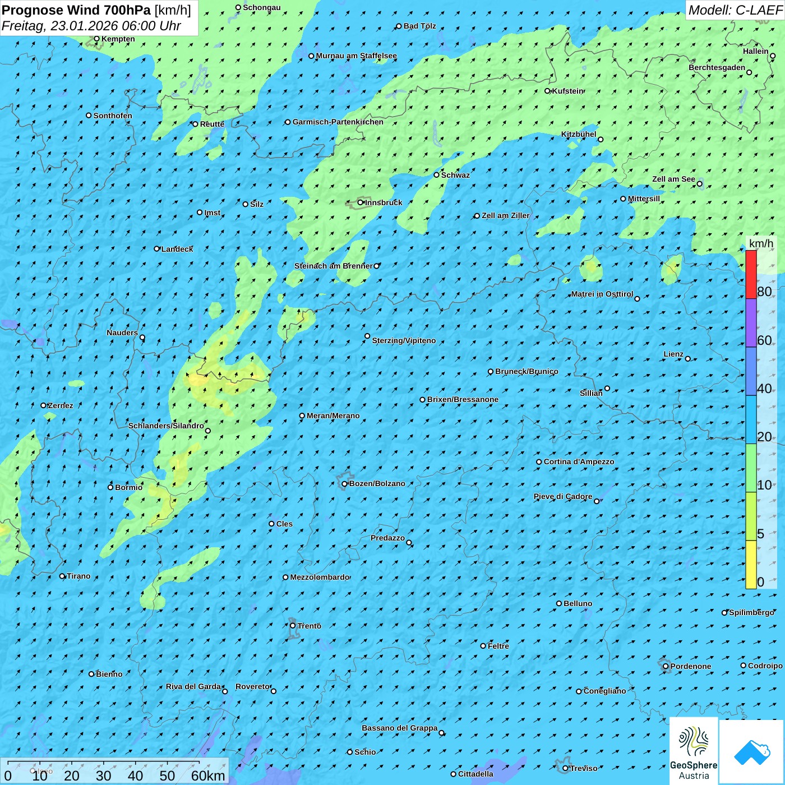Click the 'Sillian' label
Screen dimensions: 785x785
coord(591,393)
